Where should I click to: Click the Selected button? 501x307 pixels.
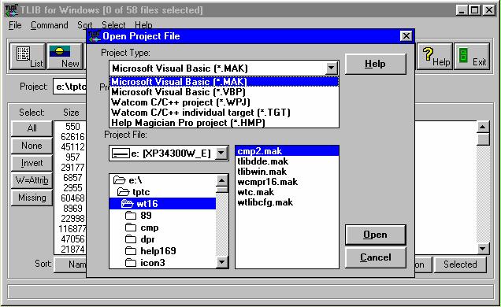pos(460,264)
